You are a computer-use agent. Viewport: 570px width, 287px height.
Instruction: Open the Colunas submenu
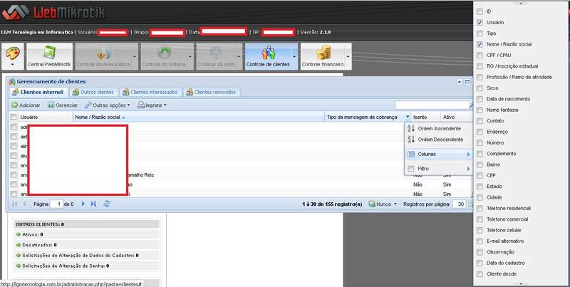tap(438, 154)
